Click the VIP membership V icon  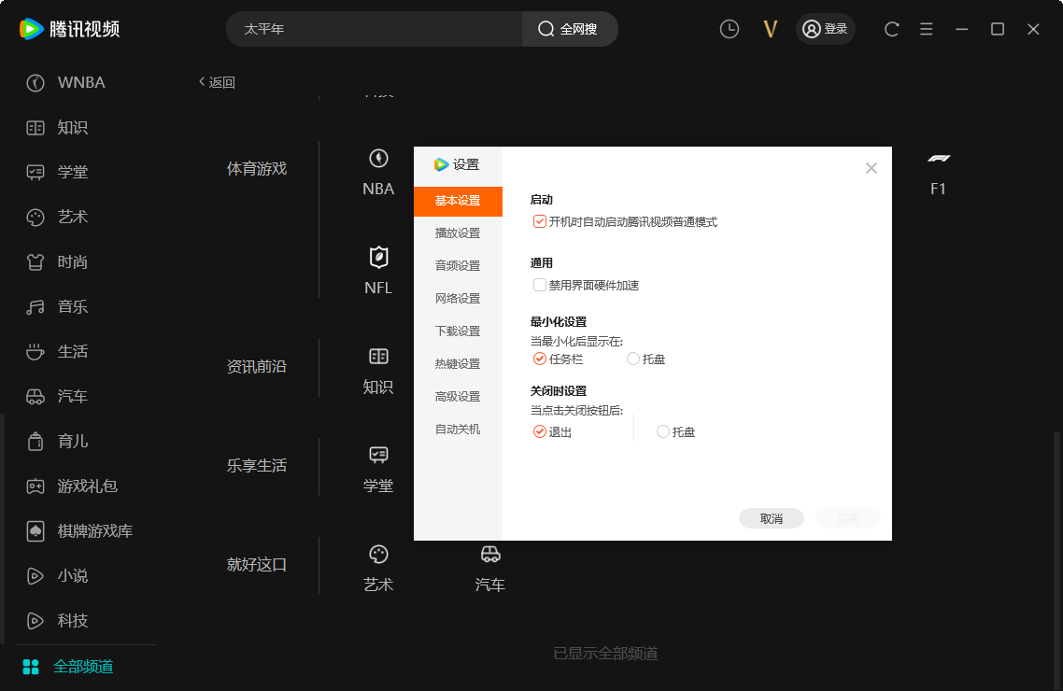click(x=770, y=29)
